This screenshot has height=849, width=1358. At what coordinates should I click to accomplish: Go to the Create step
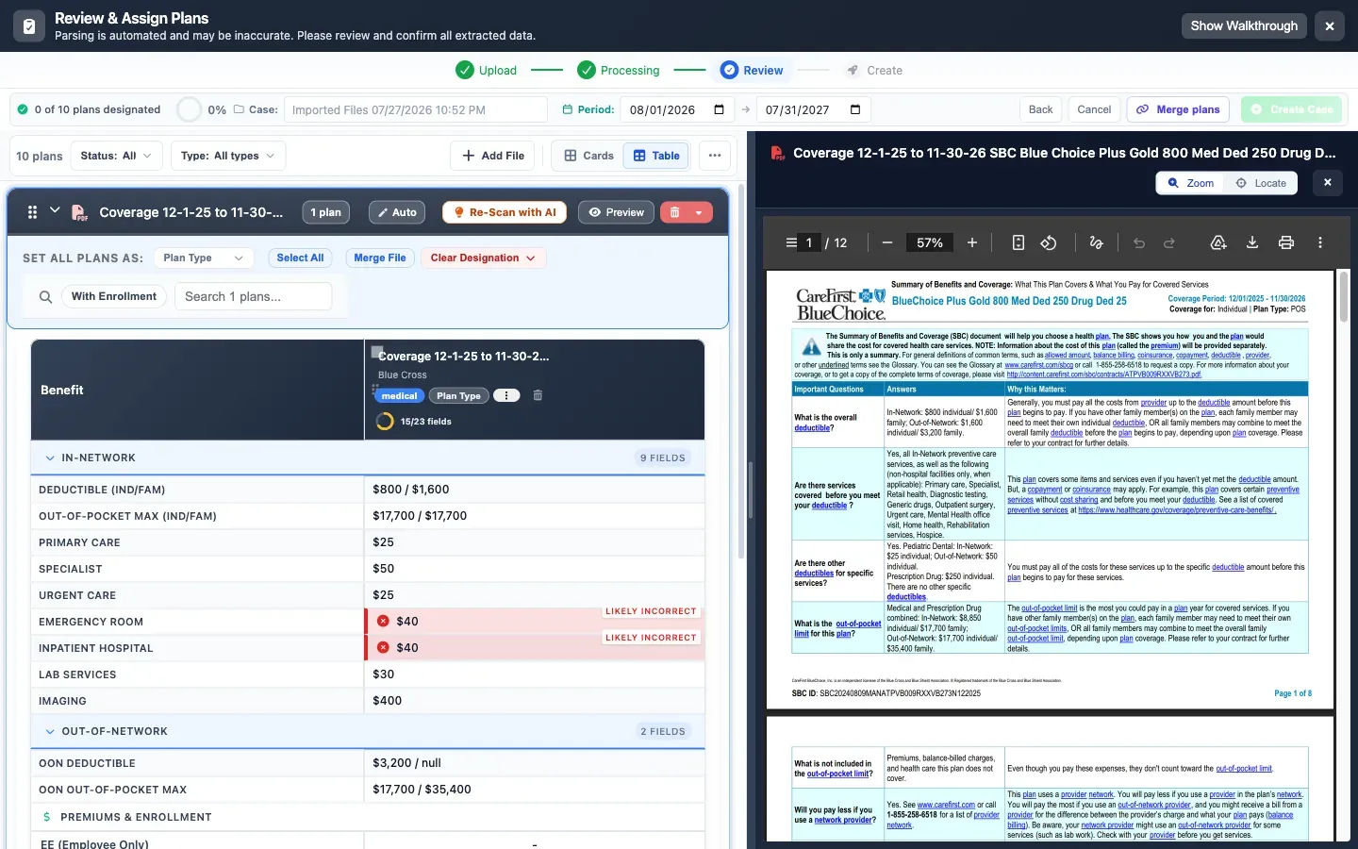874,70
